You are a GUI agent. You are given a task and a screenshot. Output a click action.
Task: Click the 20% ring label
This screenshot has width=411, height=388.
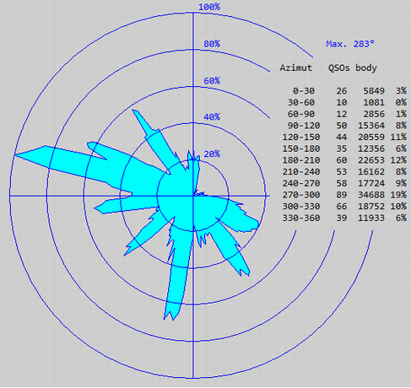pyautogui.click(x=212, y=154)
